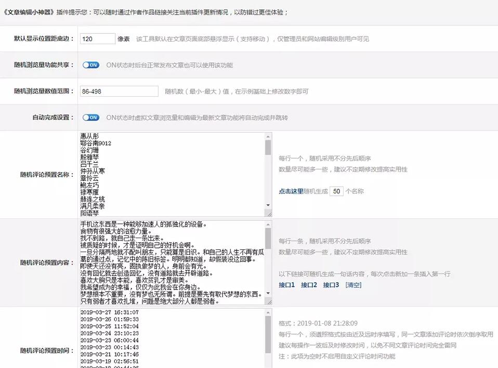Click the resize grip of the comment content textarea
This screenshot has width=498, height=368.
pos(269,303)
